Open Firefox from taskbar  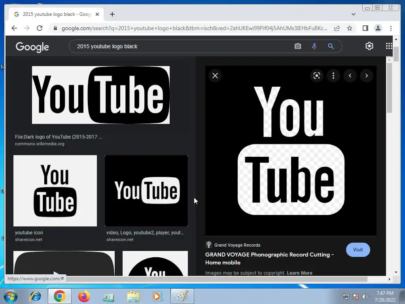click(x=84, y=296)
